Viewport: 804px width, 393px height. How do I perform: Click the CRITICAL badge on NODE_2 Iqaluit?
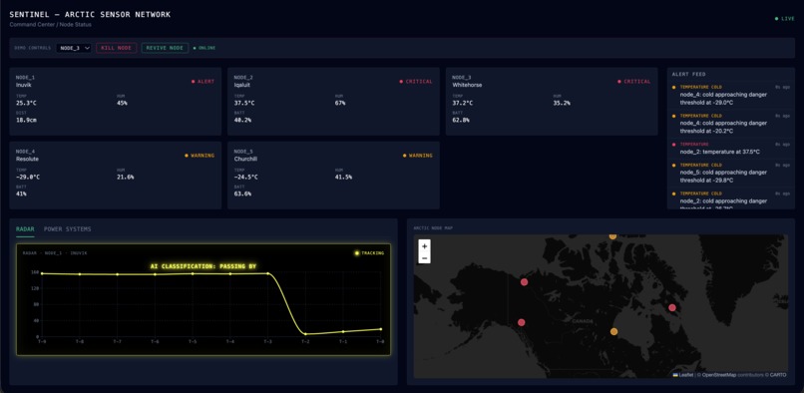tap(416, 81)
